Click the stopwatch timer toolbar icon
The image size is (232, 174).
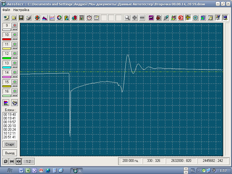[x=89, y=18]
